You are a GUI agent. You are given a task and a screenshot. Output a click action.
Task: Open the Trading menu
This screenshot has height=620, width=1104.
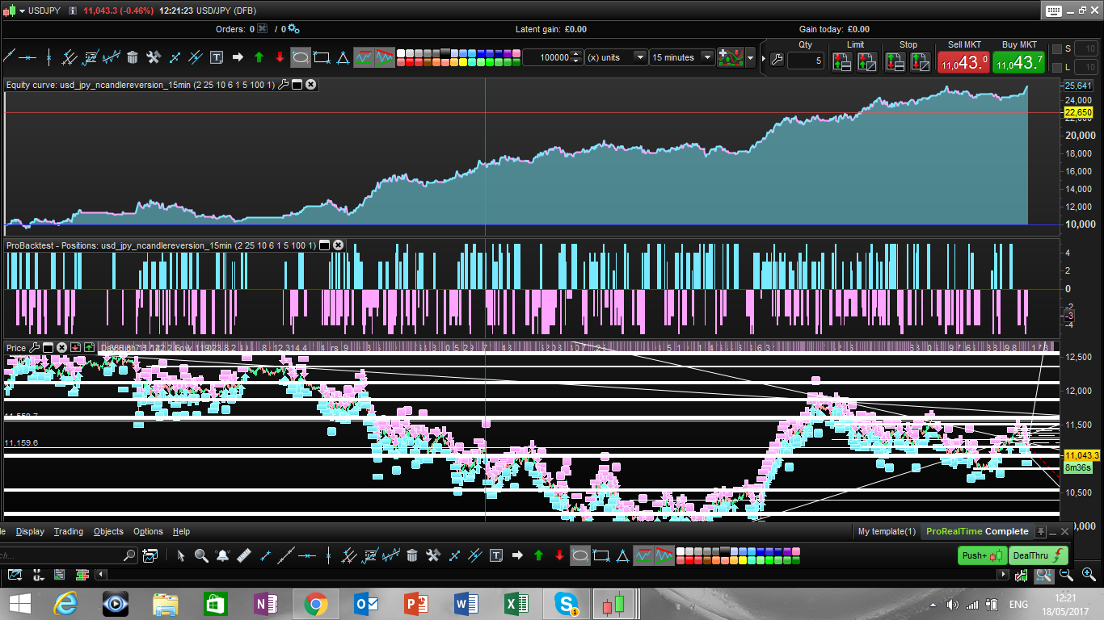[68, 531]
